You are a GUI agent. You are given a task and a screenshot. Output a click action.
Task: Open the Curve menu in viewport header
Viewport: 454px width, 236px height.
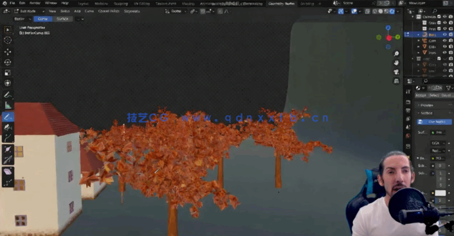click(89, 12)
